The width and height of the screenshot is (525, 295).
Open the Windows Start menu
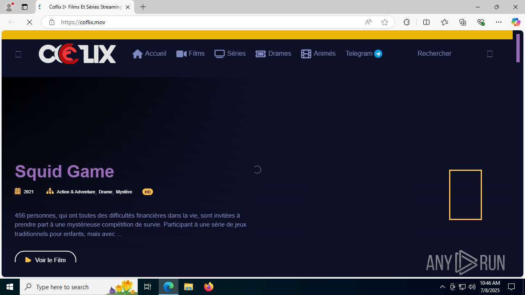[10, 287]
